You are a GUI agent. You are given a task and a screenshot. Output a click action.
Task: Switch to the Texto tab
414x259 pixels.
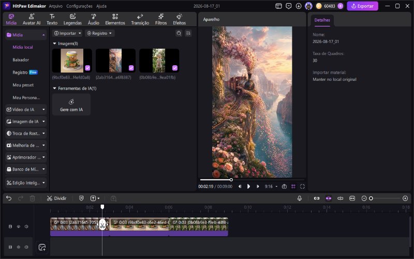(x=52, y=19)
